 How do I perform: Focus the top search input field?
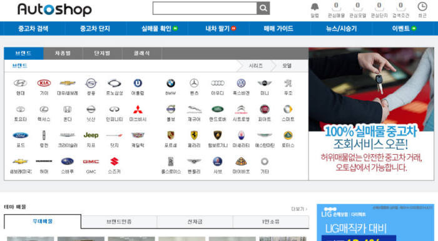205,8
